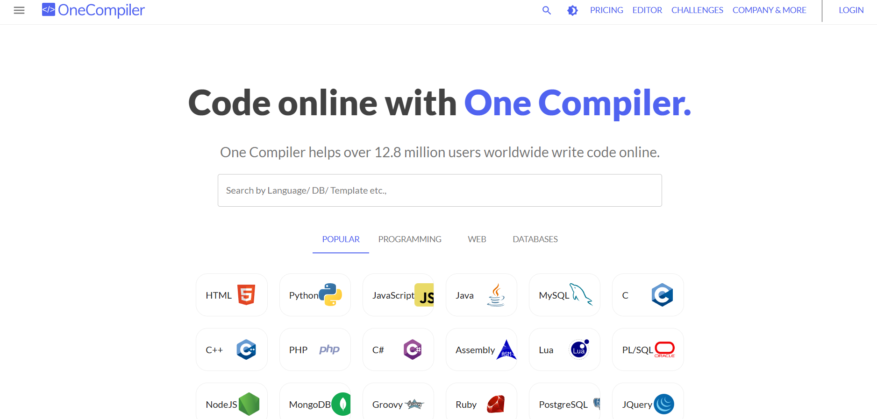Click the MySQL label text
The height and width of the screenshot is (419, 877).
(554, 295)
